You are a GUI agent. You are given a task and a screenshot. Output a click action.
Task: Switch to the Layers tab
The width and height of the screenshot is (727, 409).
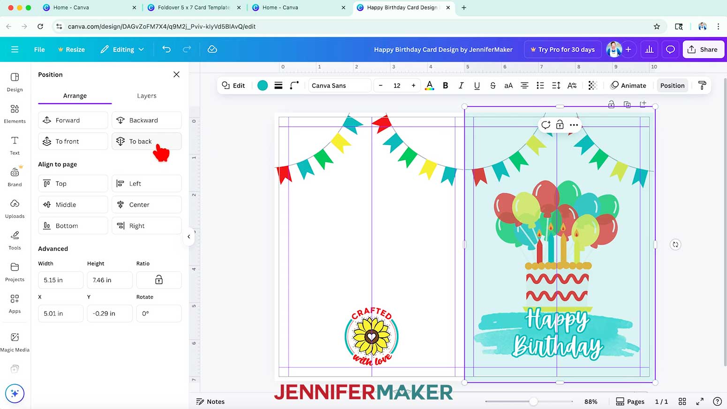(x=147, y=96)
